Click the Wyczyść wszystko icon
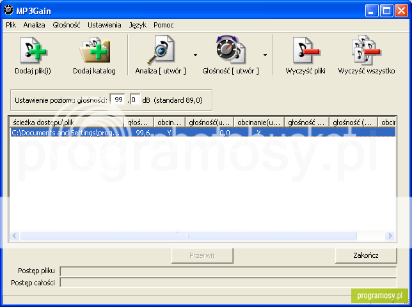 [367, 50]
